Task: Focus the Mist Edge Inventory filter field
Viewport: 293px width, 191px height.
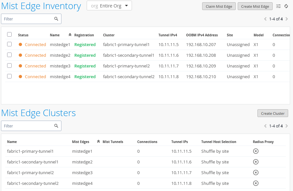Action: 27,19
